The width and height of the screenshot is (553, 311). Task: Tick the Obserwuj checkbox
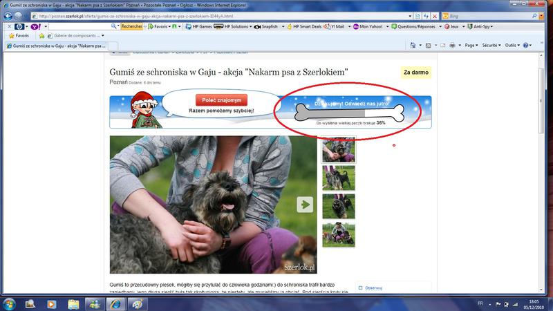click(360, 288)
